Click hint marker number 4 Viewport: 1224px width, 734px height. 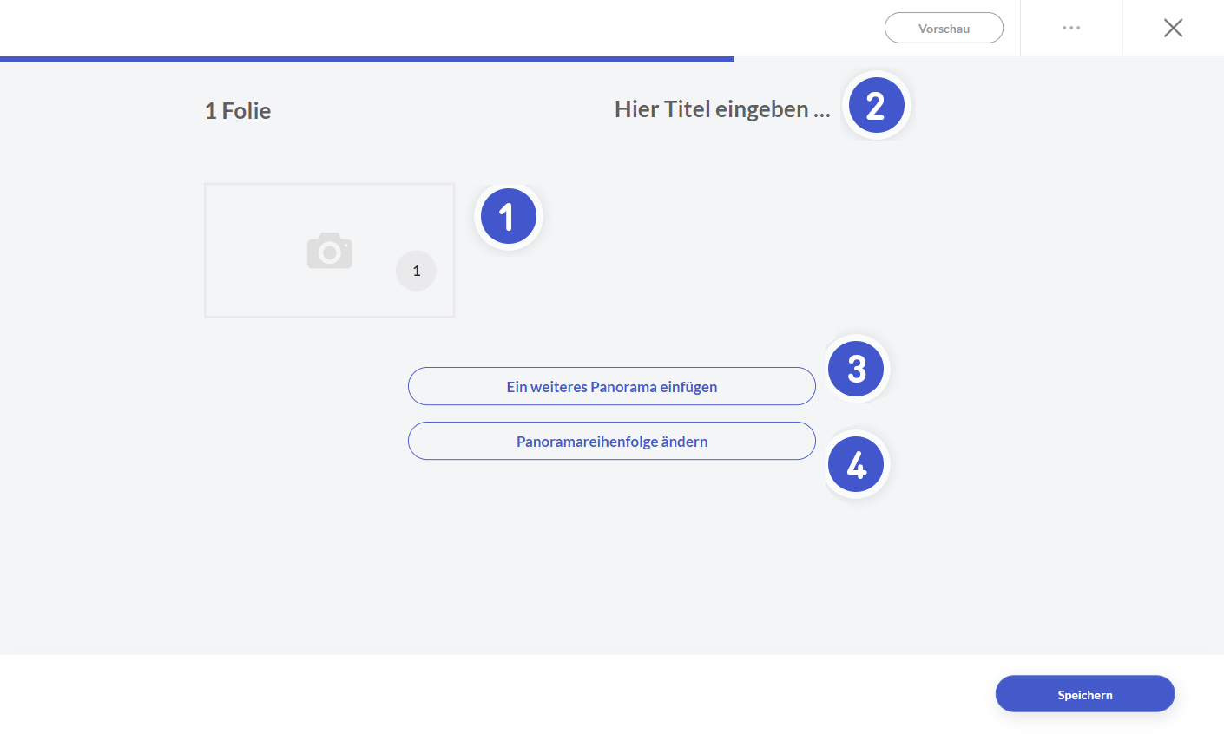(856, 465)
